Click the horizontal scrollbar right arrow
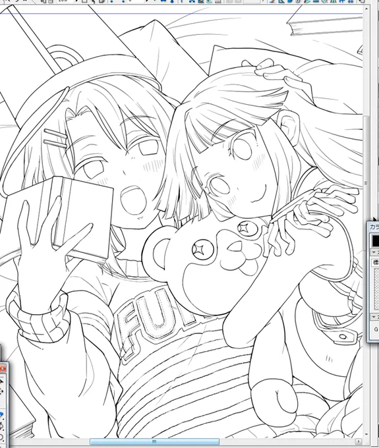The height and width of the screenshot is (448, 379). [x=359, y=442]
